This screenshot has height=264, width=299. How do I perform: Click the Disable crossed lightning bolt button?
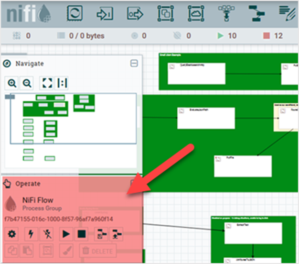pyautogui.click(x=46, y=234)
